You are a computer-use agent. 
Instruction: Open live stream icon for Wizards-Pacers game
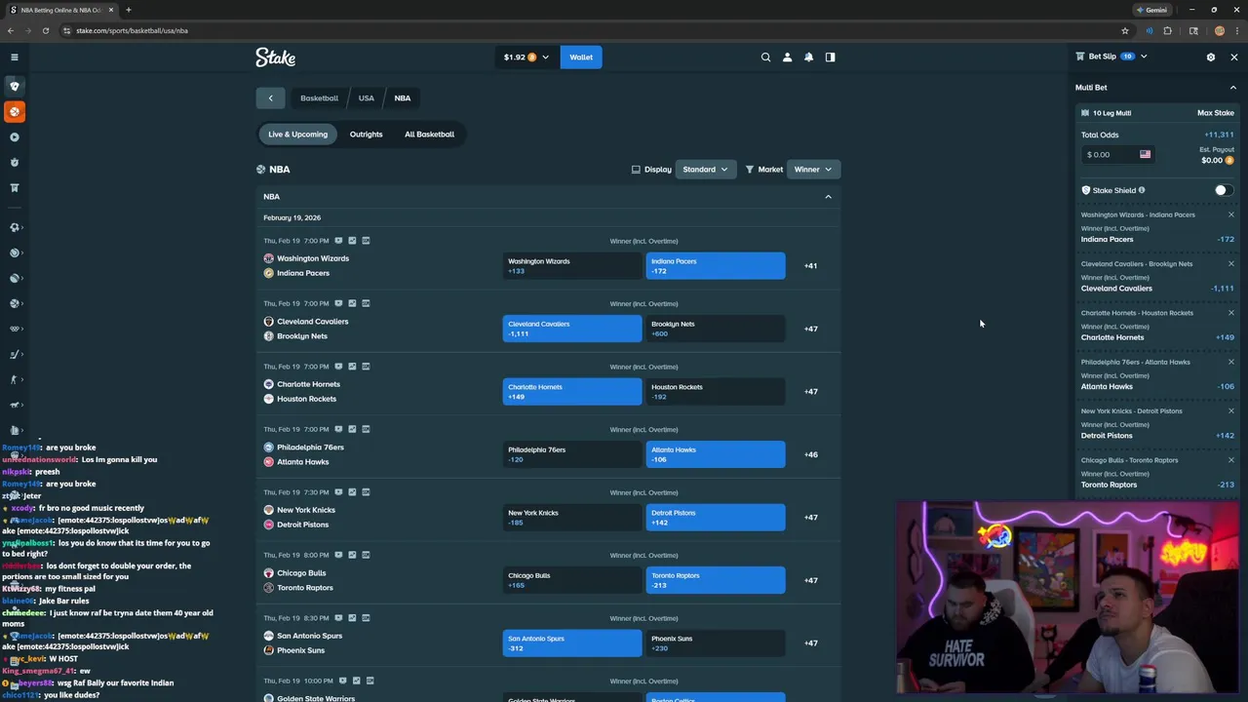point(338,241)
